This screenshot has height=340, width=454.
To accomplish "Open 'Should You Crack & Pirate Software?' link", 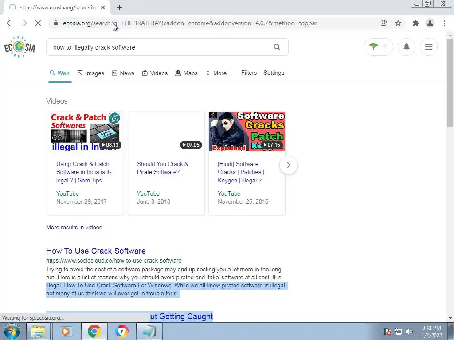I will click(x=162, y=168).
